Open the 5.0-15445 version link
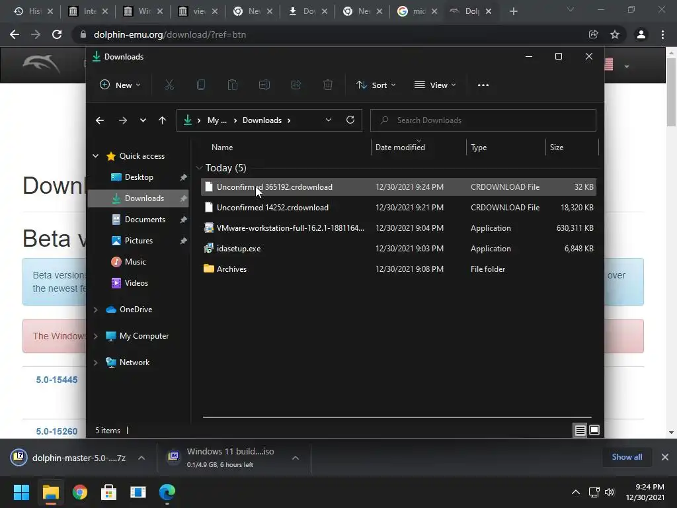677x508 pixels. [57, 380]
